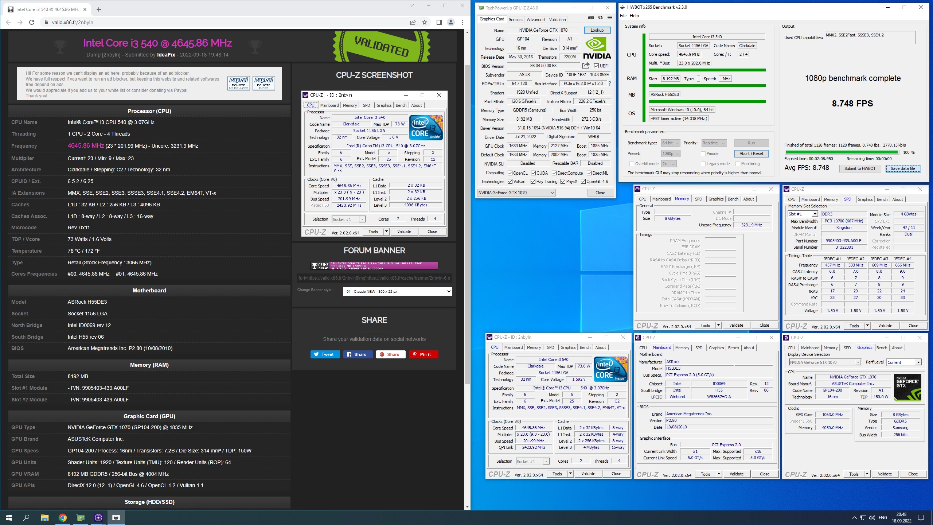Toggle the PhysX checkbox in GPU-Z

(563, 182)
